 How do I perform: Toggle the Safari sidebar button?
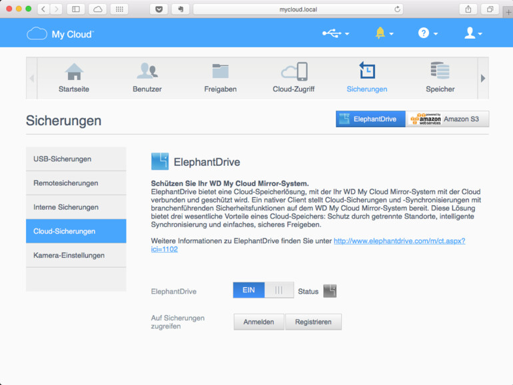pos(76,9)
